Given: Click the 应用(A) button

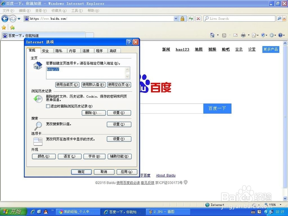Looking at the screenshot, I should point(127,172).
